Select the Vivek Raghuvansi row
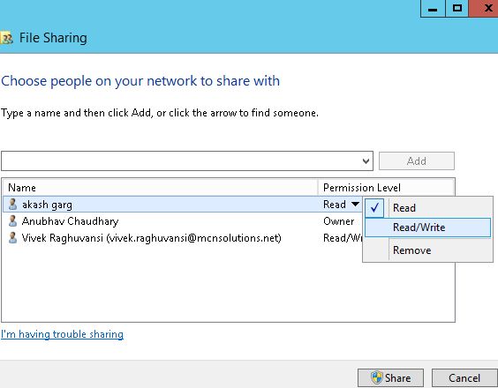Screen dimensions: 498x388 (x=182, y=238)
